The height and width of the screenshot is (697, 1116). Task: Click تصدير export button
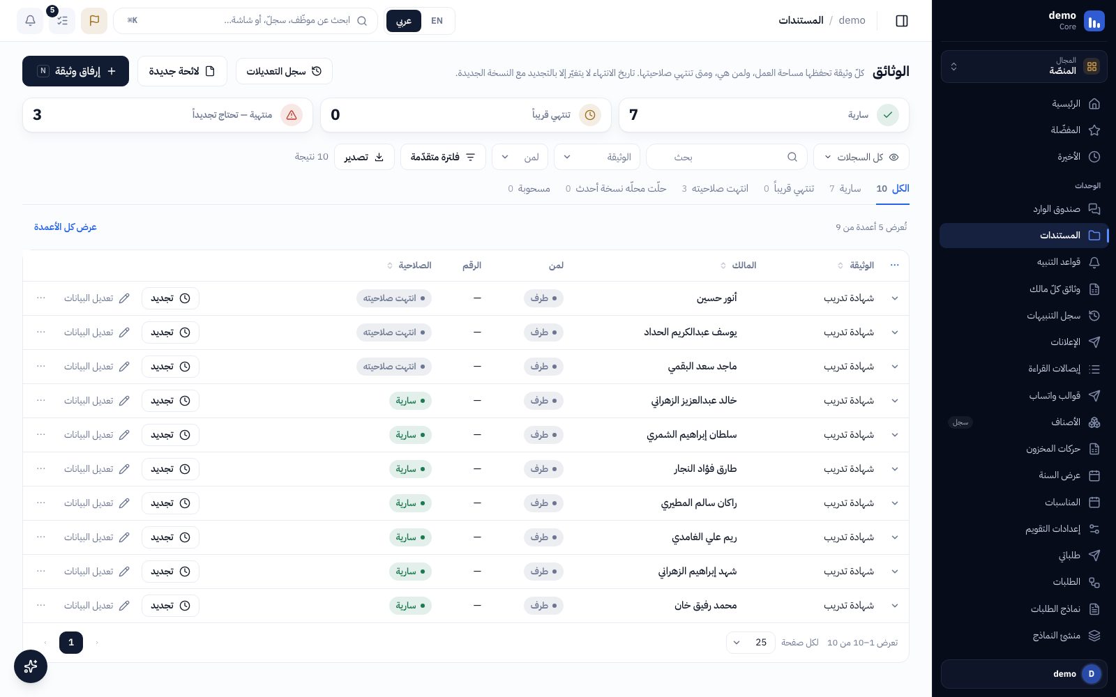(364, 158)
